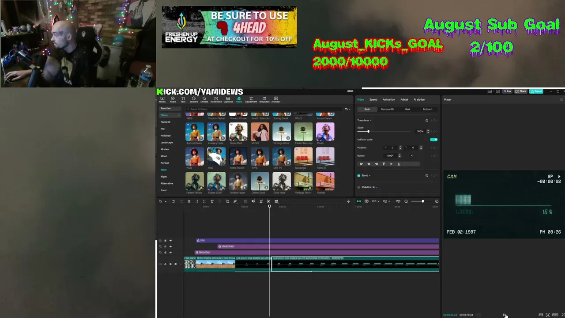Open the main video track more options

pyautogui.click(x=181, y=264)
